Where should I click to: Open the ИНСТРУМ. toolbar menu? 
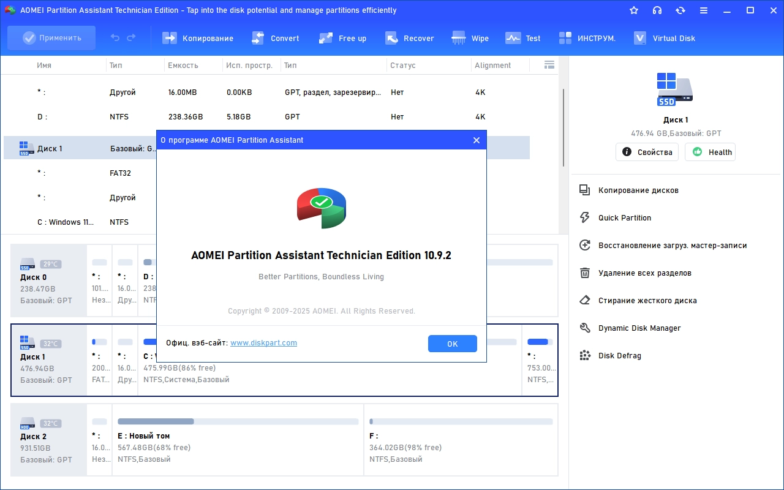[587, 38]
